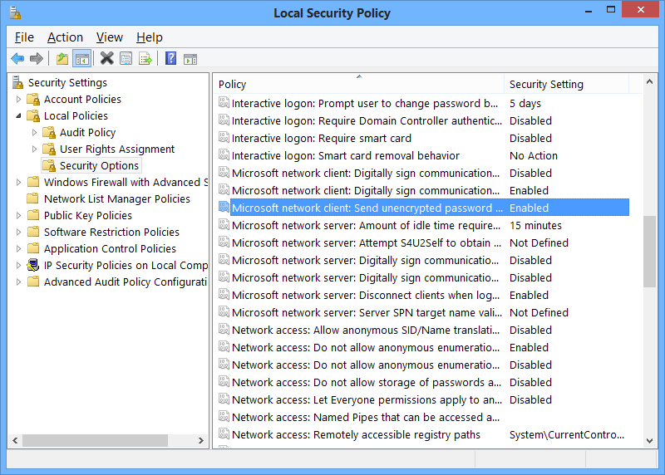Select Network List Manager Policies folder

point(116,199)
